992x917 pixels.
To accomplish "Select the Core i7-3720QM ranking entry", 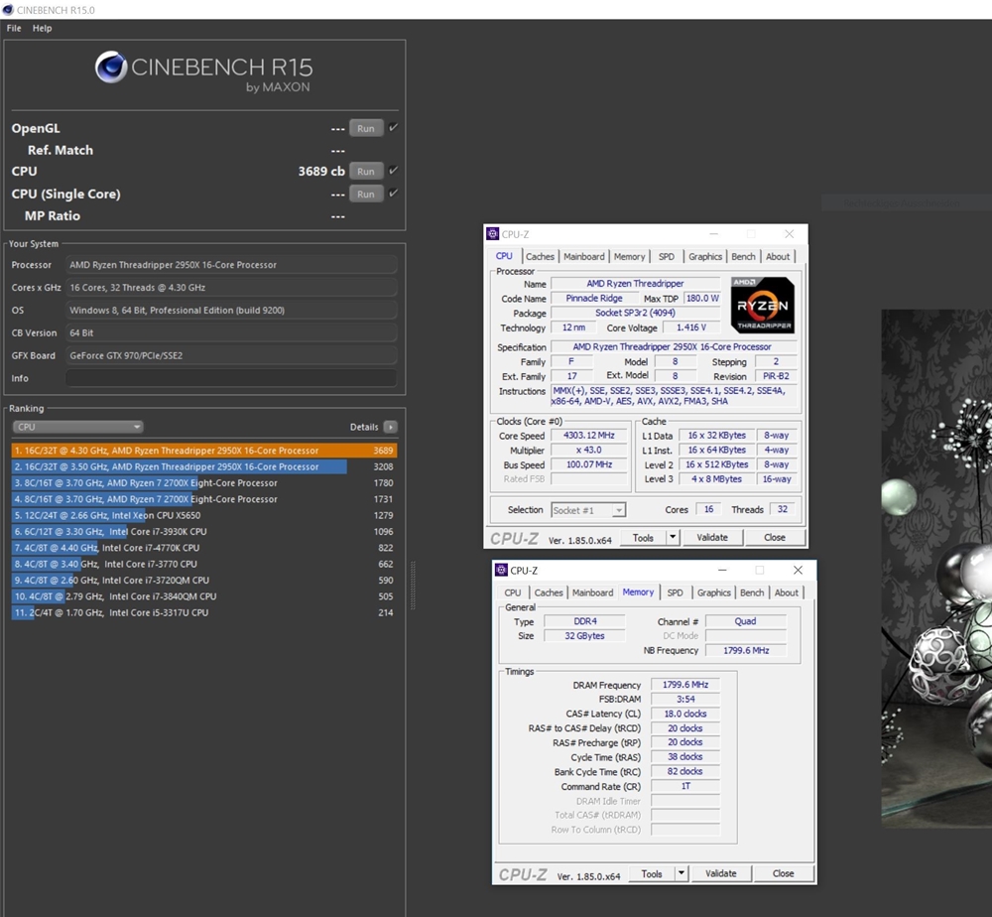I will pos(203,581).
